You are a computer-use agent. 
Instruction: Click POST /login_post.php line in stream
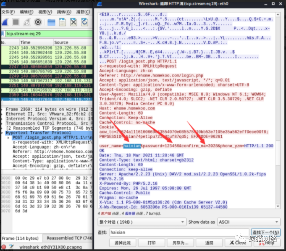pos(142,61)
